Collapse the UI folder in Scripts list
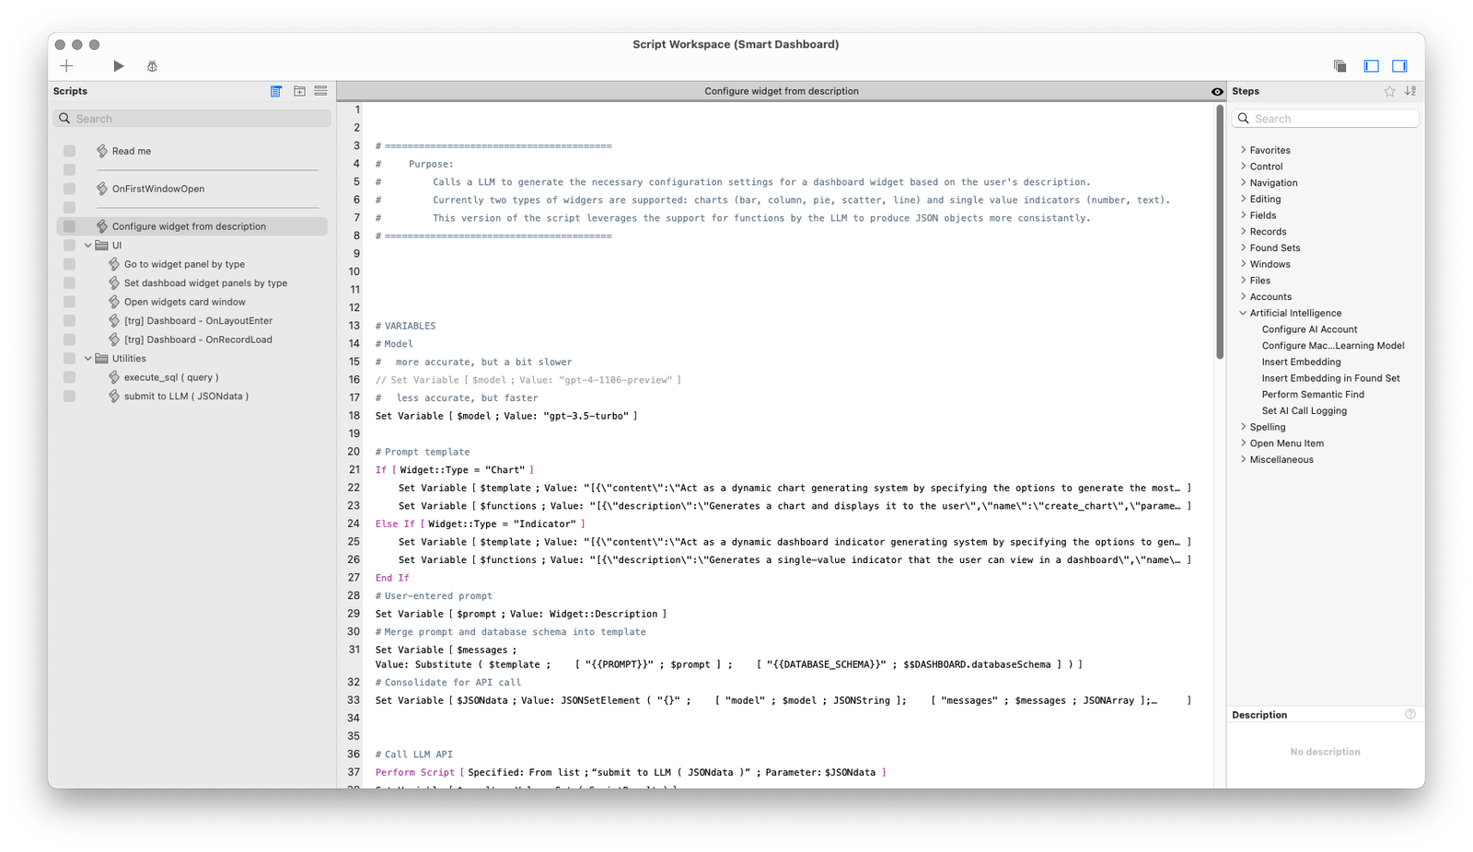 [x=88, y=245]
